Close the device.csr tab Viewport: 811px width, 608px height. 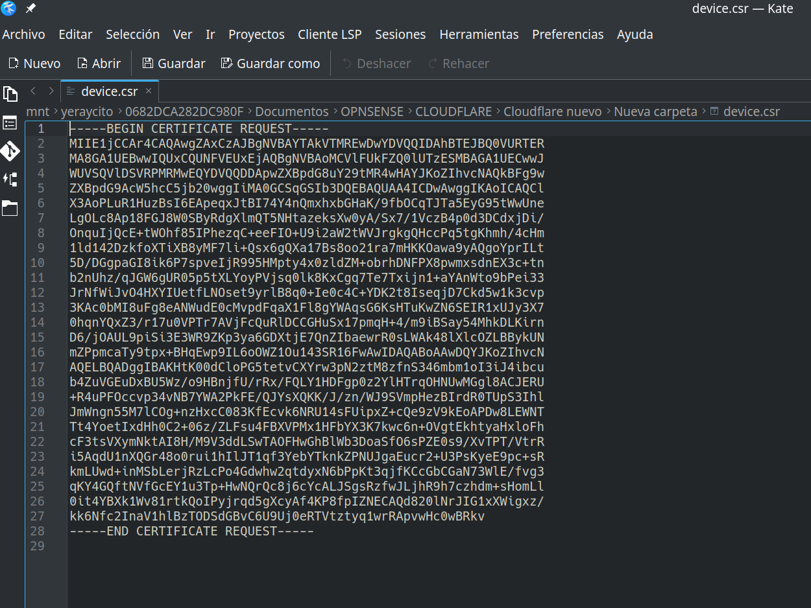point(149,91)
